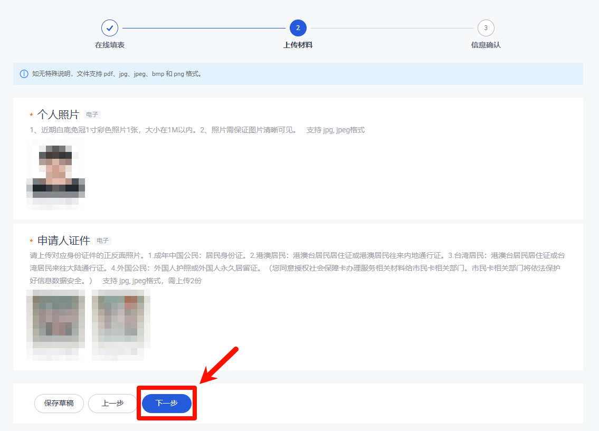Screen dimensions: 599x431
Task: Click 近期白底免冠1寸彩色照片 instruction text
Action: tap(197, 130)
